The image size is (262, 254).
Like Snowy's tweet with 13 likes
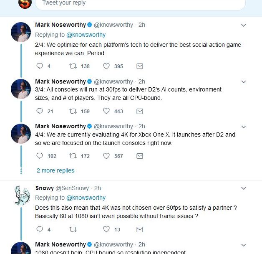pyautogui.click(x=106, y=229)
